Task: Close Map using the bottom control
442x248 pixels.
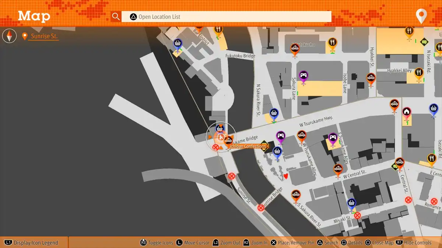Action: tap(379, 242)
